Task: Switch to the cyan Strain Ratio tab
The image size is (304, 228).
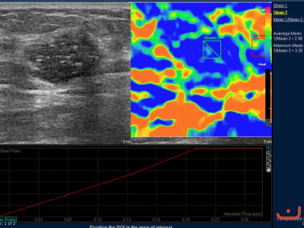Action: 8,219
